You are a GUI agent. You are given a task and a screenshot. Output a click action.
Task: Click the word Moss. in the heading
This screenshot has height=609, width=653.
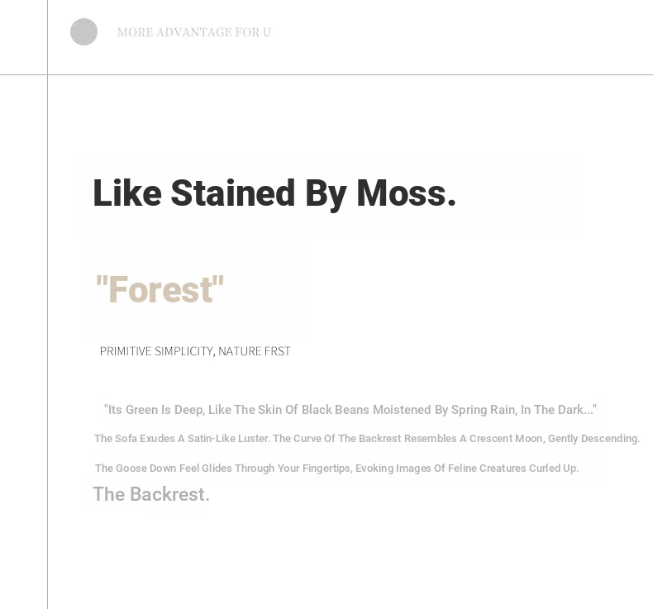click(x=407, y=193)
